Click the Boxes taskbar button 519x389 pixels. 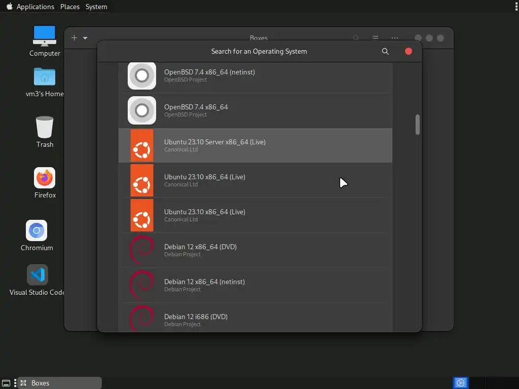click(x=60, y=383)
